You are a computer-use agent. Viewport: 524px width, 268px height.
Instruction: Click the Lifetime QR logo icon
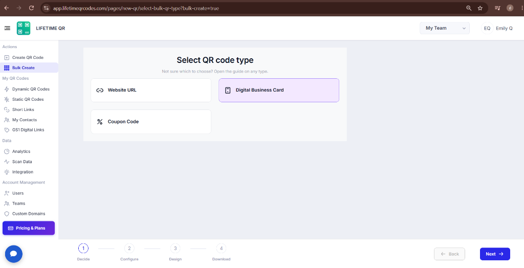[x=24, y=29]
